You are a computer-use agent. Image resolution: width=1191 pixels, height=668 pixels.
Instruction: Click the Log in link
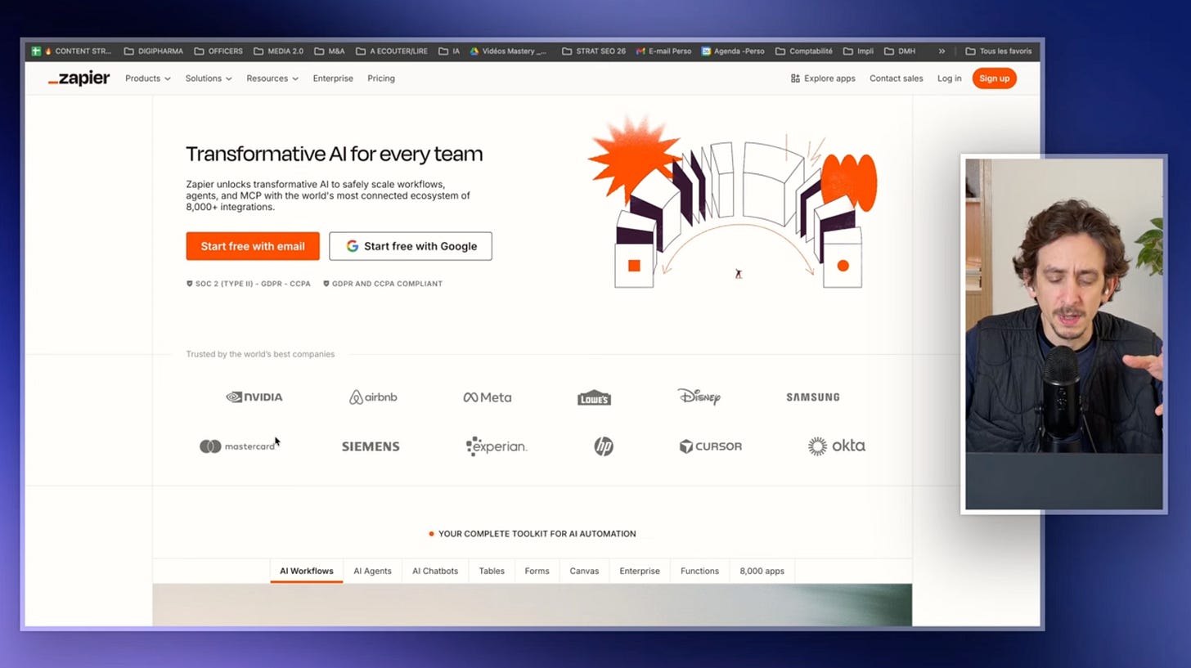click(949, 78)
